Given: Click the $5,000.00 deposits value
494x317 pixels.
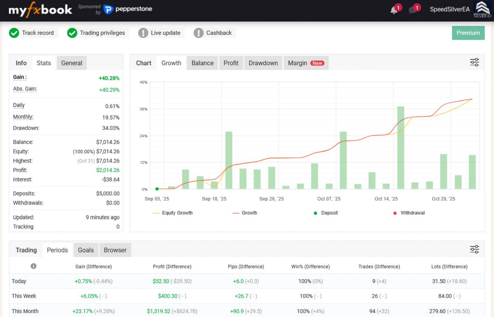Looking at the screenshot, I should 108,194.
